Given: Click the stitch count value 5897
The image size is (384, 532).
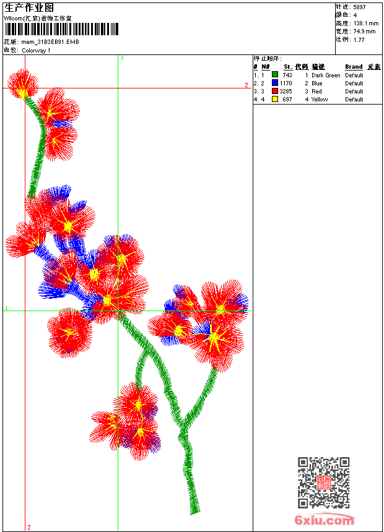Looking at the screenshot, I should pyautogui.click(x=359, y=7).
